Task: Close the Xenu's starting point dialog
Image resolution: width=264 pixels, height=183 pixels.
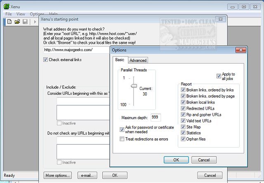Action: tap(221, 19)
